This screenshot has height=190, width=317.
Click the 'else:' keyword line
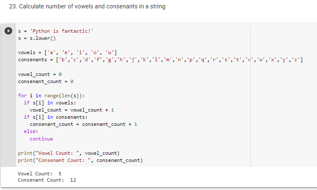pos(31,131)
